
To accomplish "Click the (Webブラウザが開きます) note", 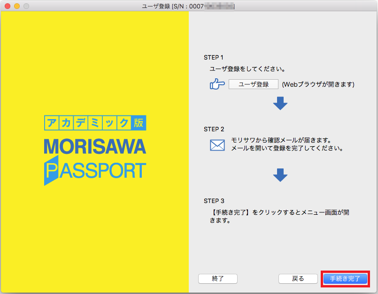I will pos(318,84).
